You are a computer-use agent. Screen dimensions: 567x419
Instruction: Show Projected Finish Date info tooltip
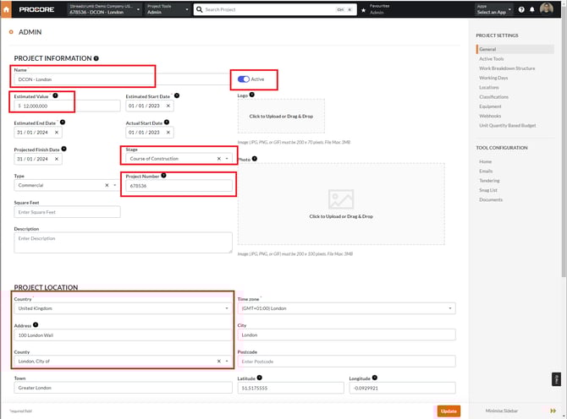[64, 149]
